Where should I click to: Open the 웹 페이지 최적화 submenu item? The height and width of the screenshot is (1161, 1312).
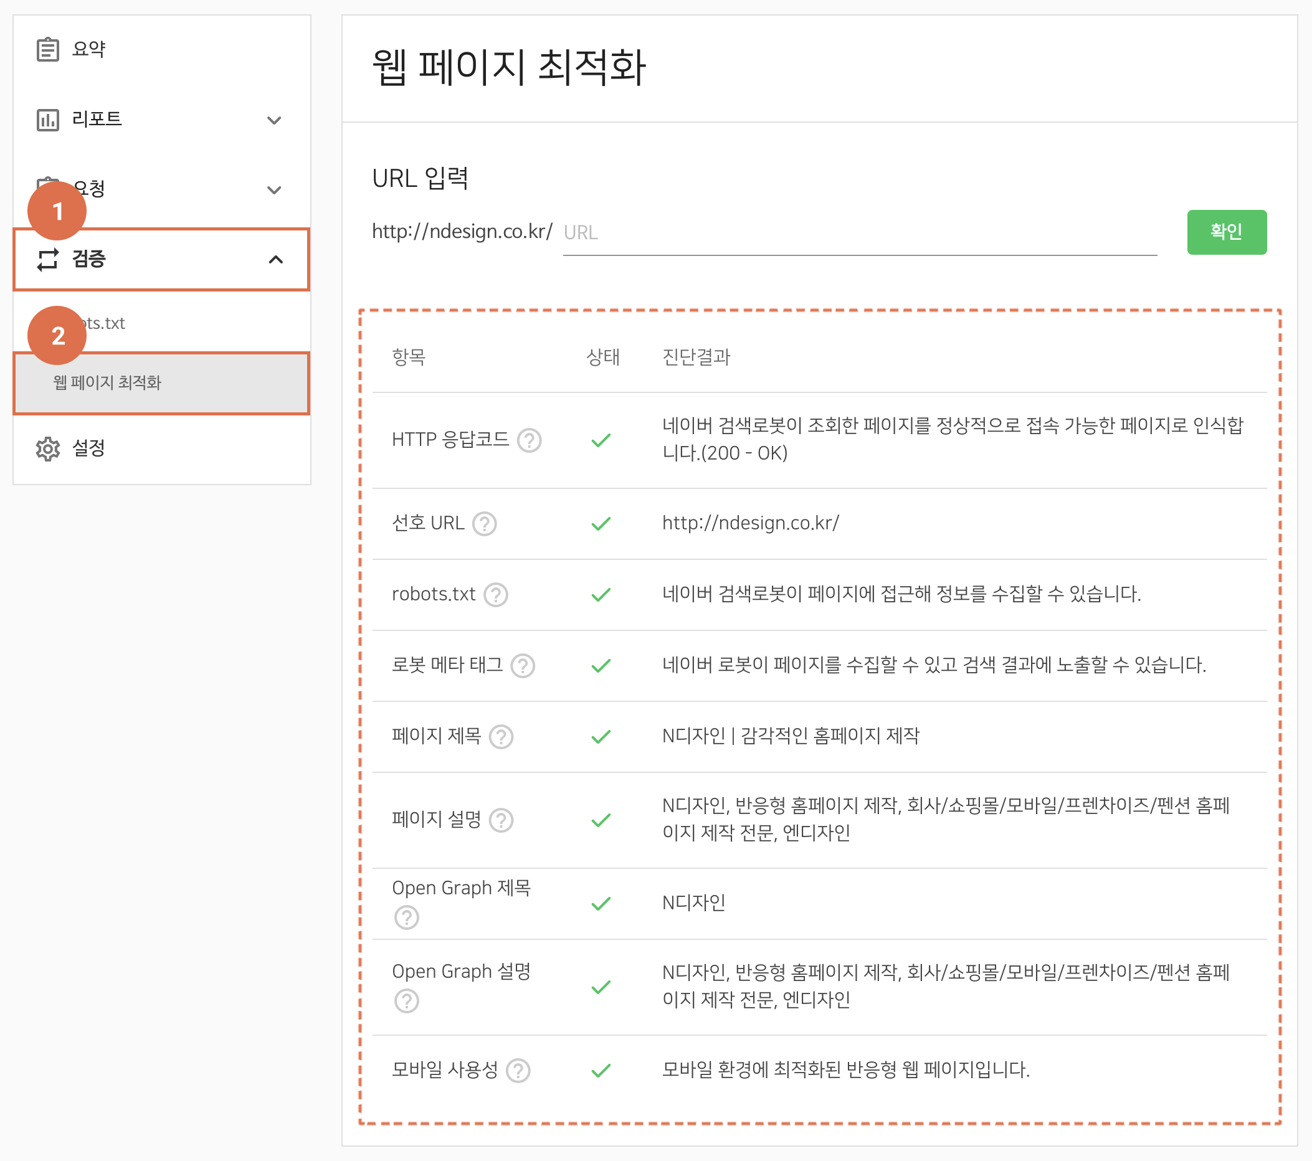point(107,382)
